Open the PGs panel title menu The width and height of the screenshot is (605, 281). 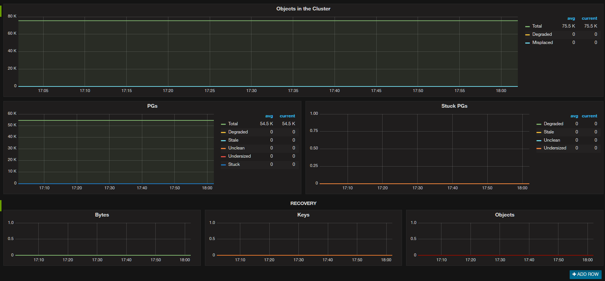point(152,106)
